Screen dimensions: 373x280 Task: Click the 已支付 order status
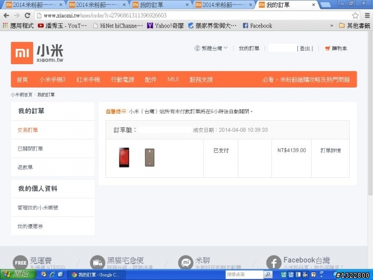[x=221, y=150]
